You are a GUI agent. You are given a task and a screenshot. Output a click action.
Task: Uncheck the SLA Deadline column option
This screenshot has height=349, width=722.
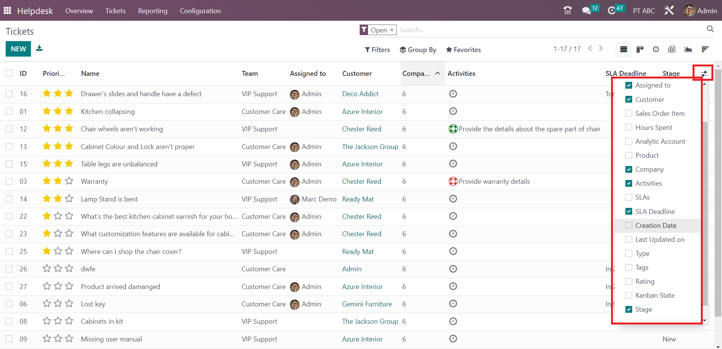[629, 212]
